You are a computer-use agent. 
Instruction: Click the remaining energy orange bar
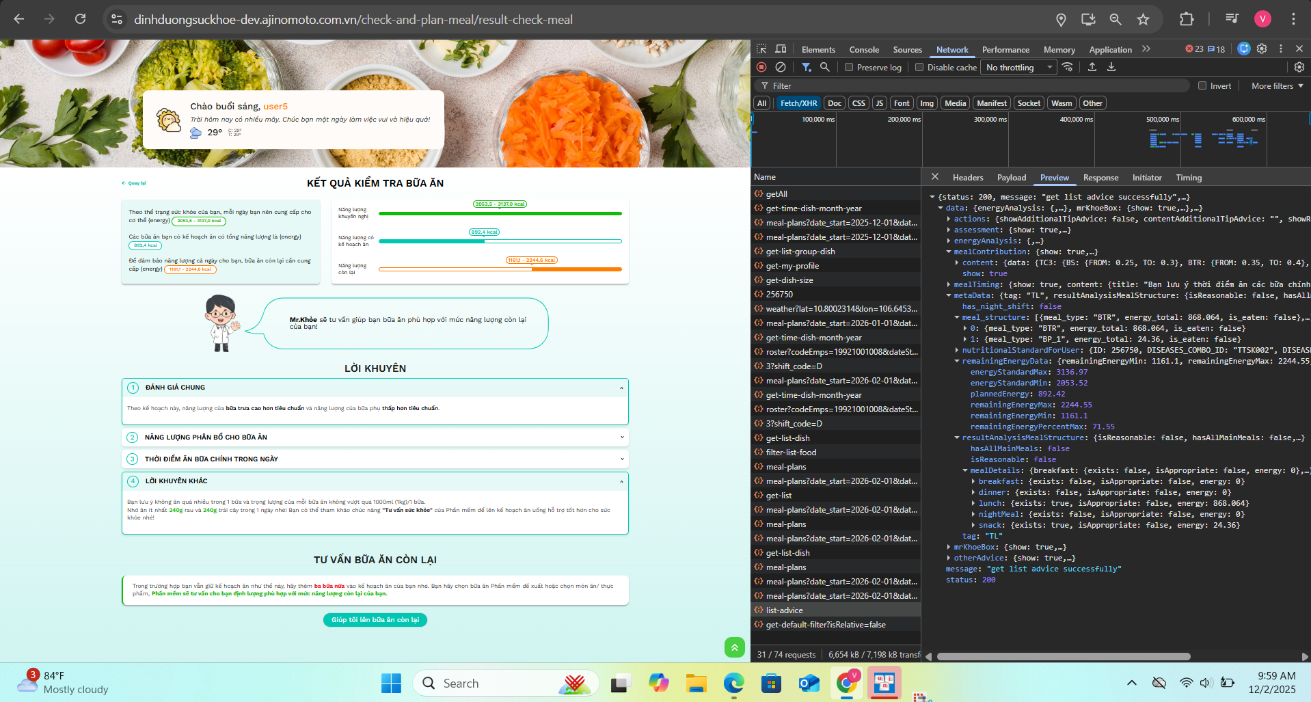[500, 269]
